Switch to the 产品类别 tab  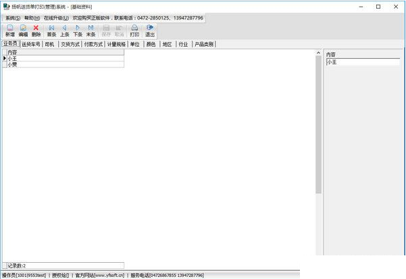click(x=204, y=44)
